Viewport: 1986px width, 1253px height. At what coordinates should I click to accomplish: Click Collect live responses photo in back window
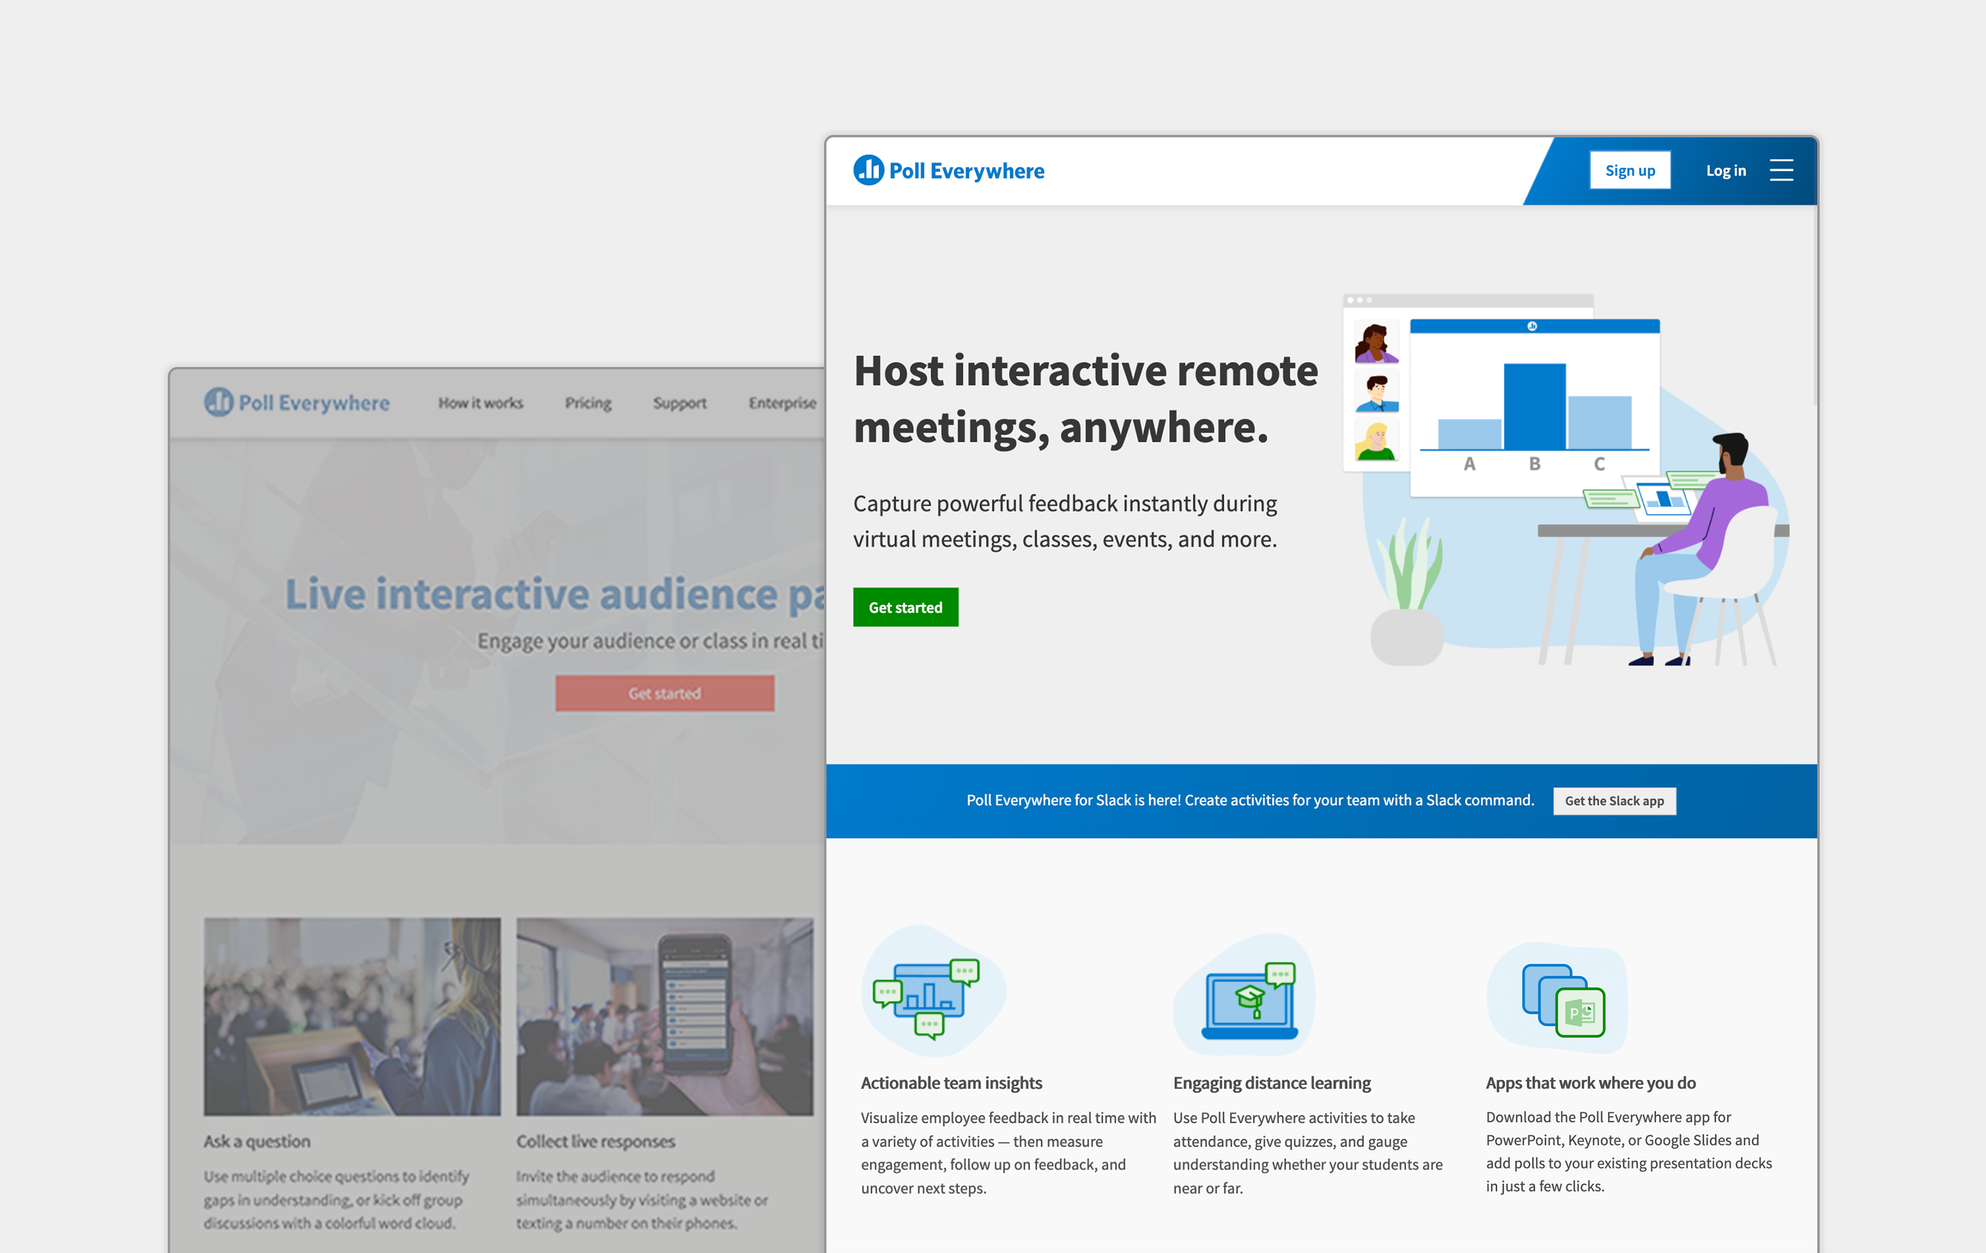pyautogui.click(x=665, y=1017)
